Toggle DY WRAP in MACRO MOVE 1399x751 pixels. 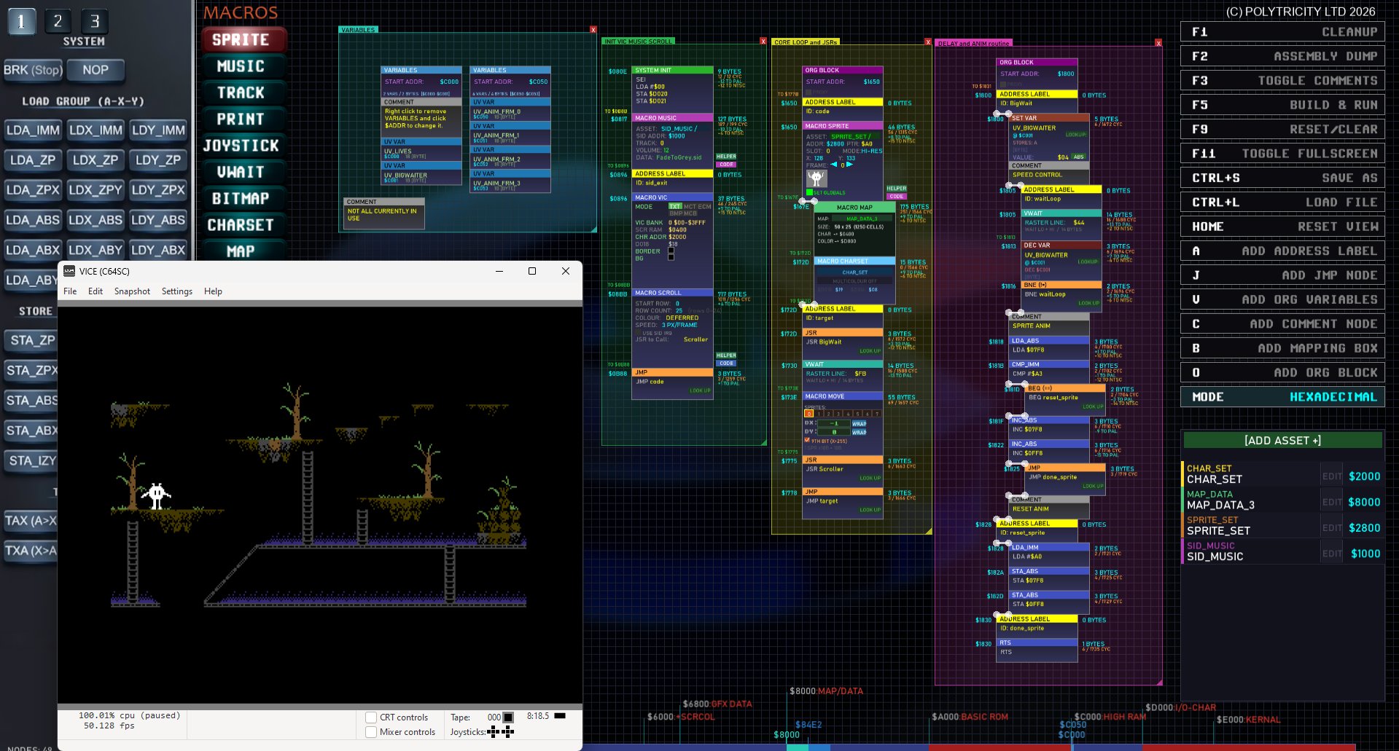point(860,432)
